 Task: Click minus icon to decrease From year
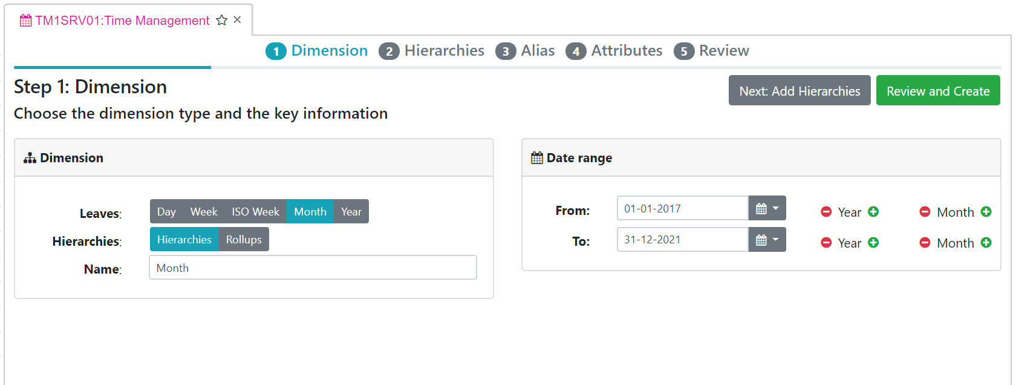click(826, 212)
